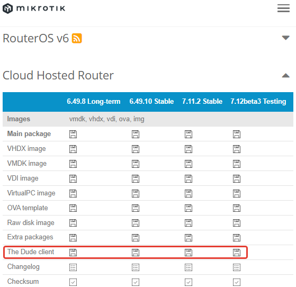Click the 7.11.2 Stable column header
The image size is (296, 287).
[x=202, y=101]
